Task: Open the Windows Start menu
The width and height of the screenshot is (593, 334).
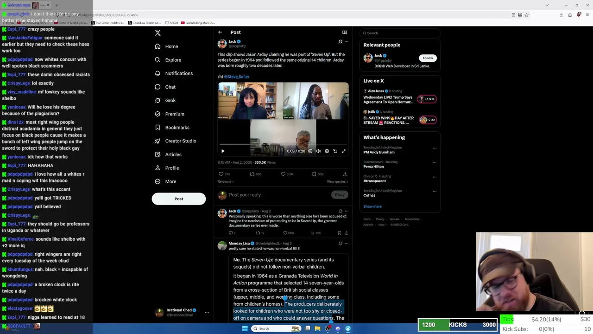Action: tap(245, 328)
